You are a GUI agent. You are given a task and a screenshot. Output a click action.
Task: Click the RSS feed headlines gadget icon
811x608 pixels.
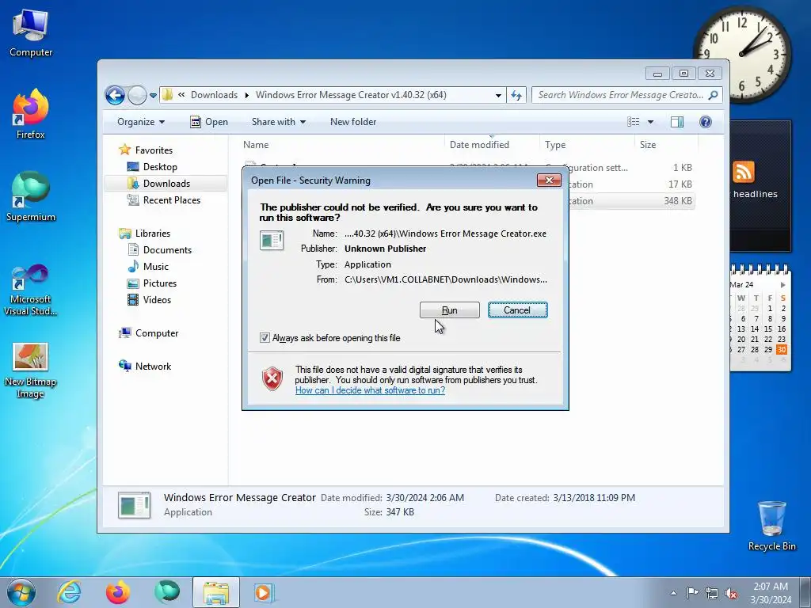(x=743, y=172)
